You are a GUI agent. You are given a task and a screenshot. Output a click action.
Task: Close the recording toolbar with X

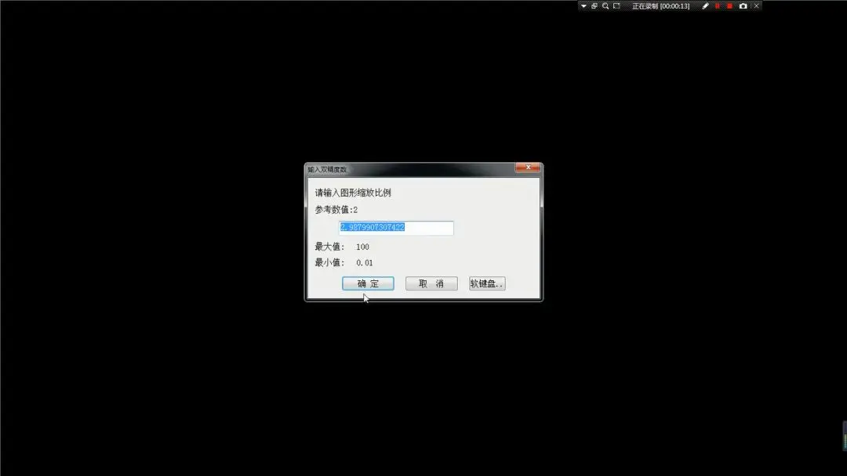coord(756,5)
